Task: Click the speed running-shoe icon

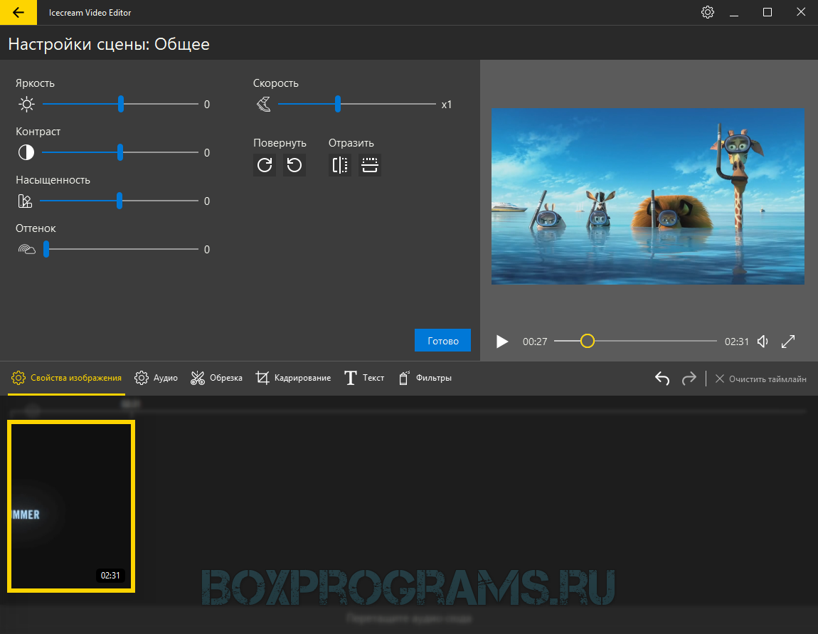Action: 264,105
